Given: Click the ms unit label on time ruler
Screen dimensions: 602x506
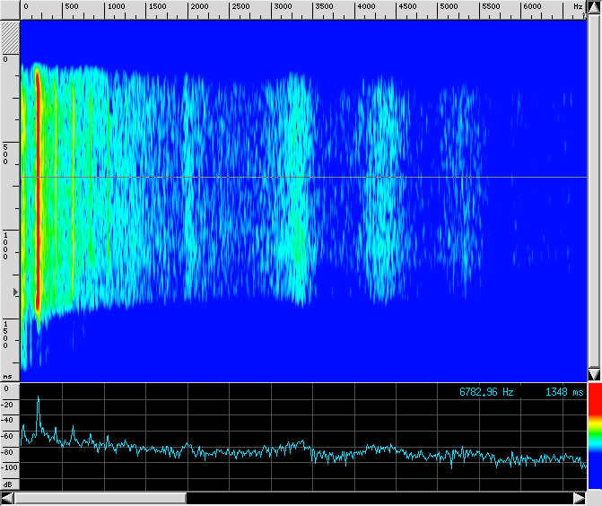Looking at the screenshot, I should click(8, 376).
